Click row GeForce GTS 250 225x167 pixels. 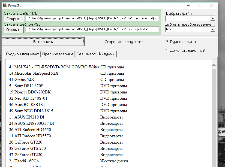pos(66,148)
